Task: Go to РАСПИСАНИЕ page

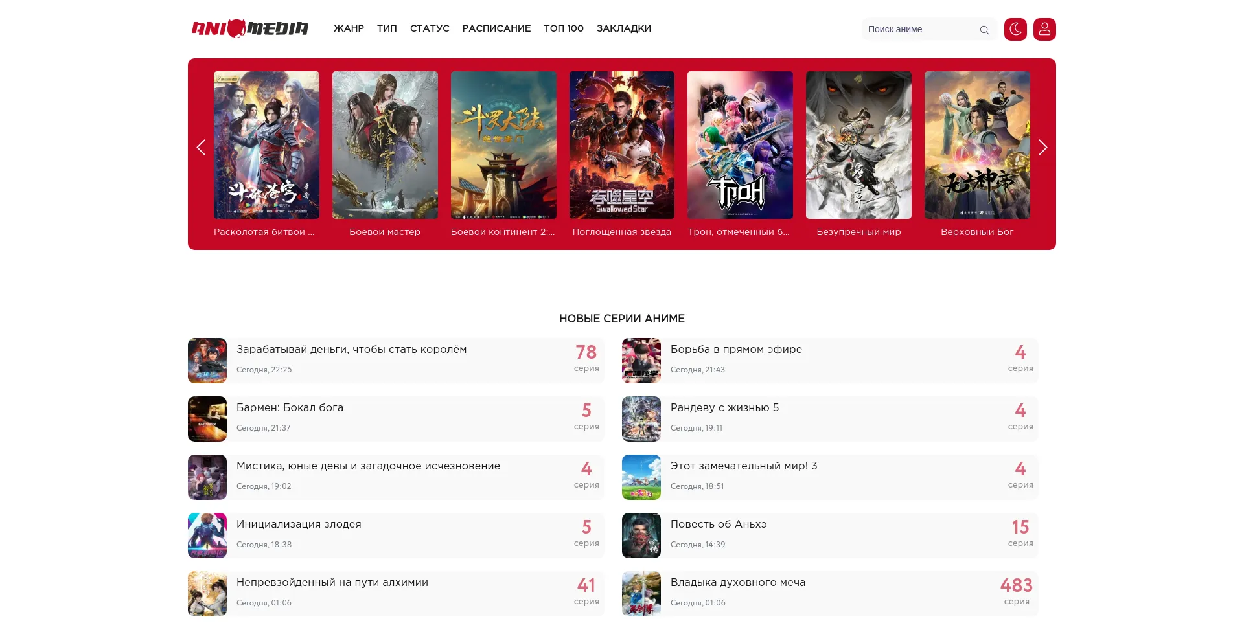Action: 496,28
